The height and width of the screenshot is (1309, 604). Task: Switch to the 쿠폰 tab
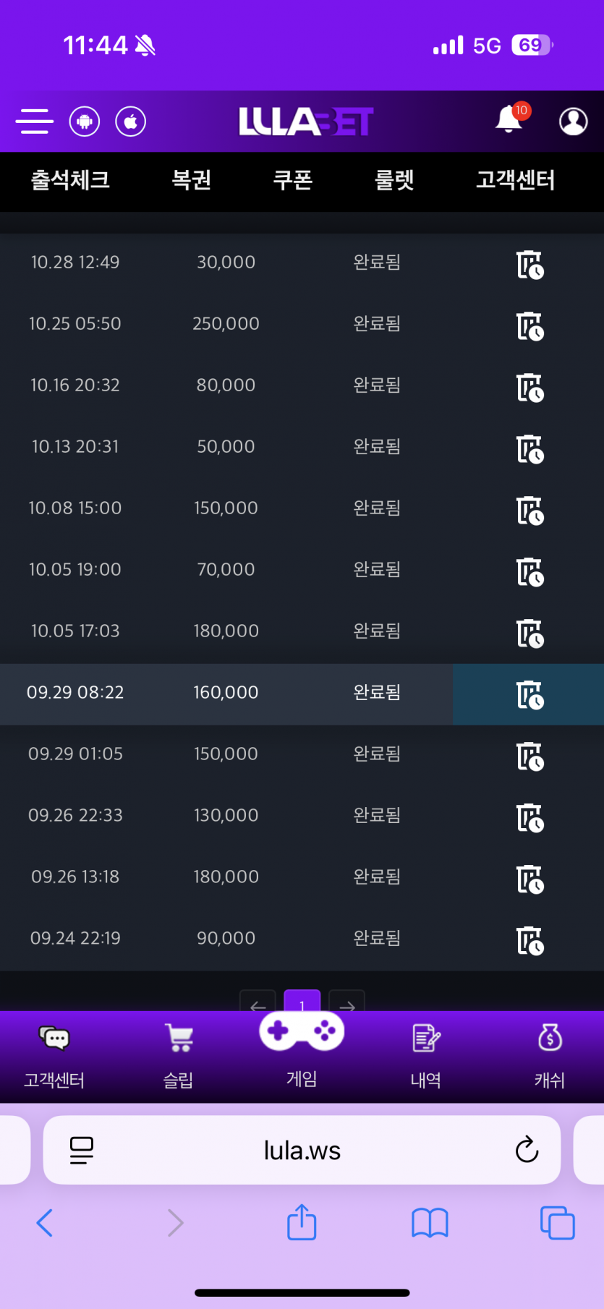pos(293,180)
